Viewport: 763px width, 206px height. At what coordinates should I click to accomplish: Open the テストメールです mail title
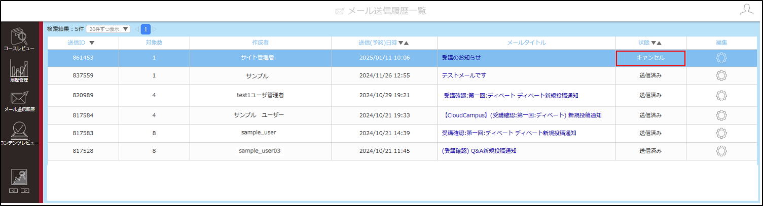click(464, 75)
